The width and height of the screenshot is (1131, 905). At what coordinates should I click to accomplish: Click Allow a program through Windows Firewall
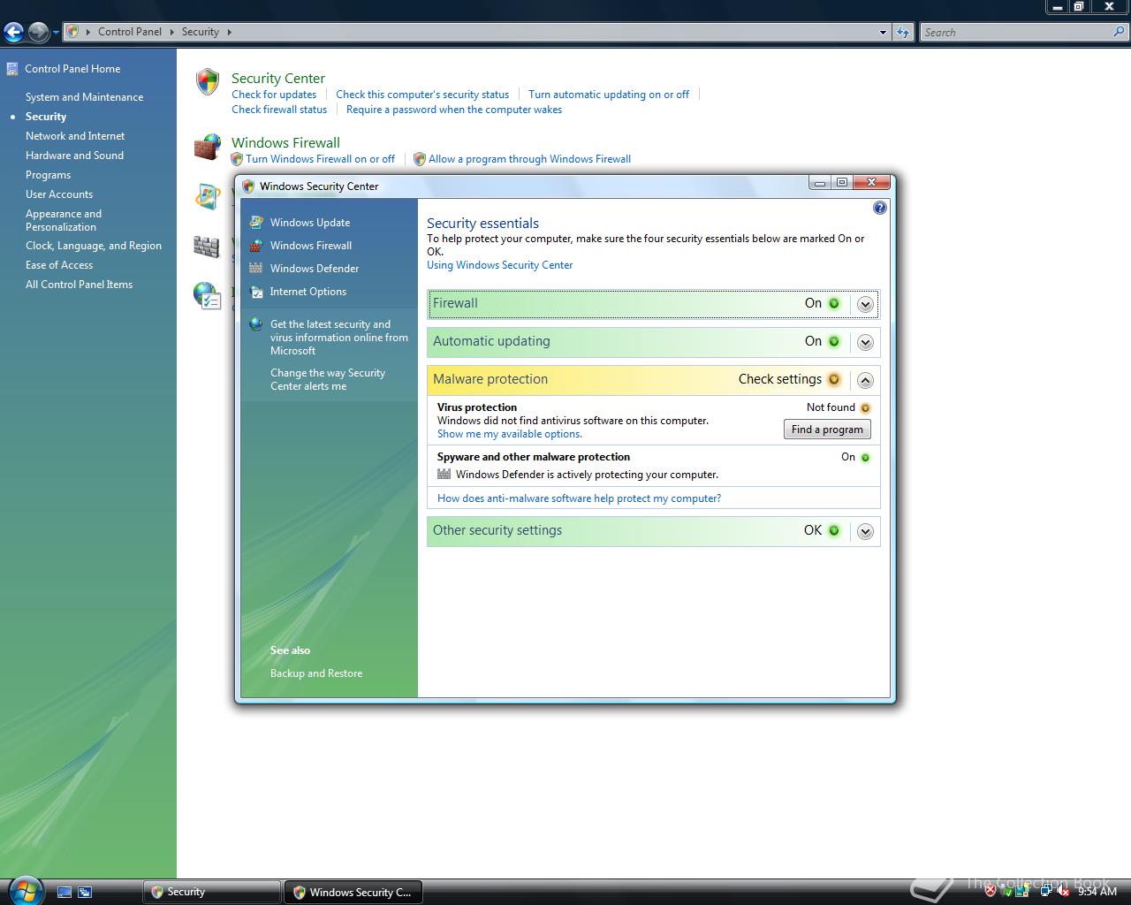tap(529, 159)
